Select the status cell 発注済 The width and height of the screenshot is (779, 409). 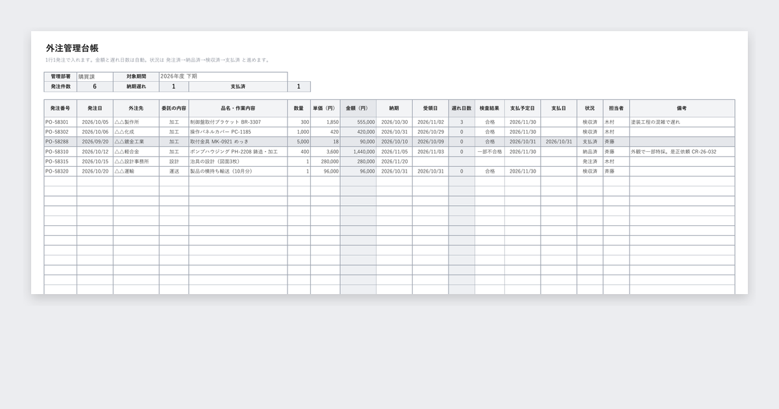[x=590, y=162]
